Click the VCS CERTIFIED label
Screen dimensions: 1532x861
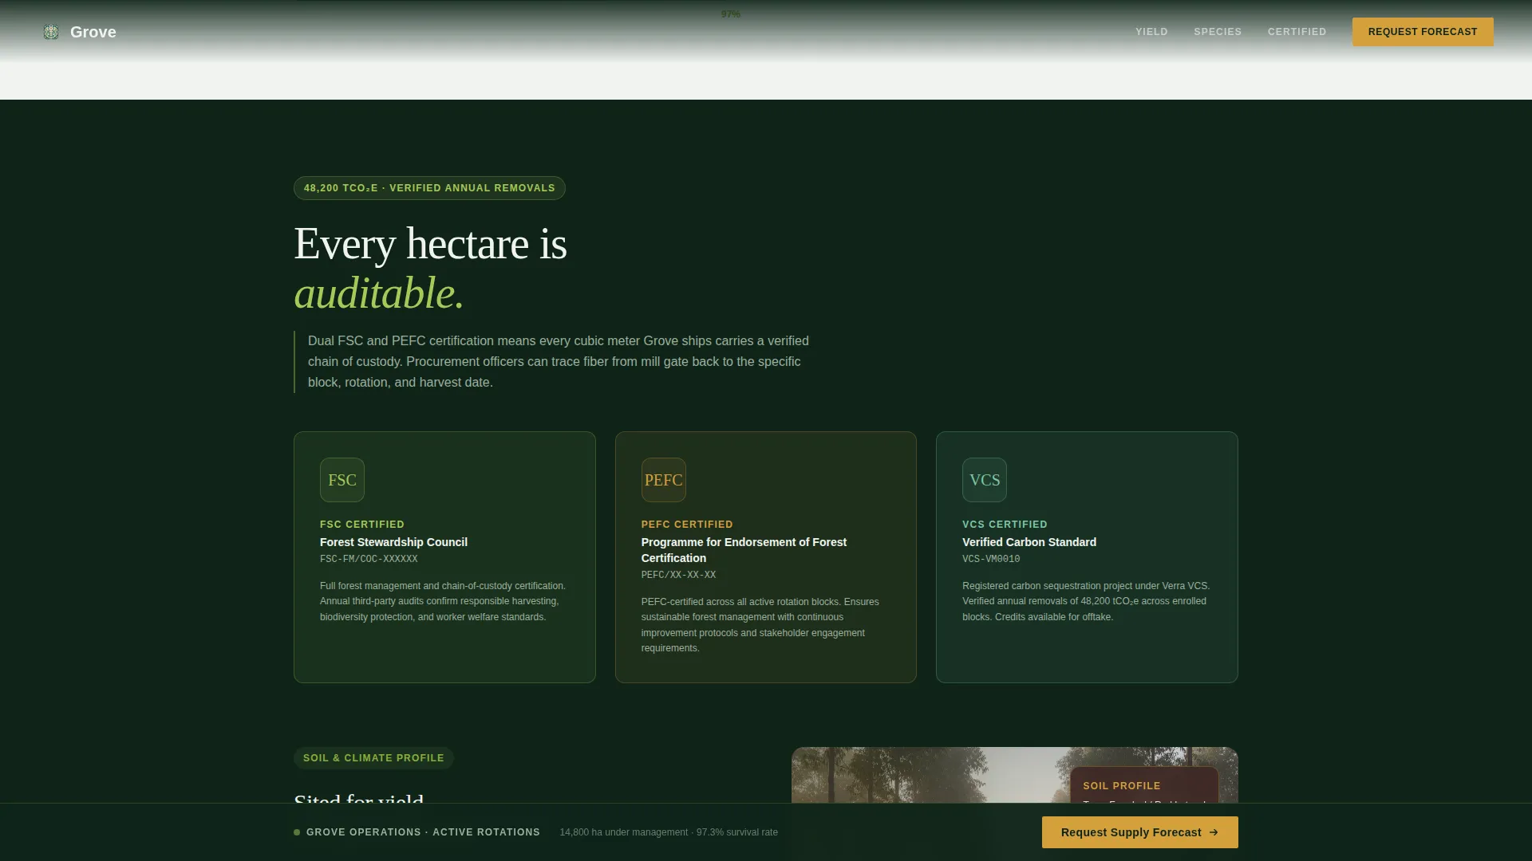click(x=1005, y=525)
